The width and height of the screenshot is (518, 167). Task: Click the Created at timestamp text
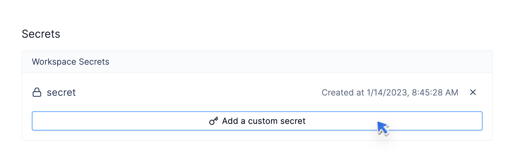click(x=390, y=92)
